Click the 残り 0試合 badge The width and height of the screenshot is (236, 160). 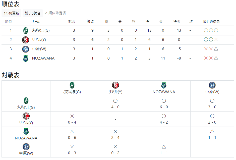pos(33,13)
